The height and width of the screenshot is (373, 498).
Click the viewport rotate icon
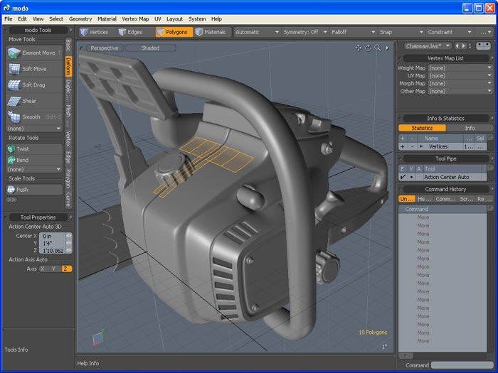coord(368,48)
